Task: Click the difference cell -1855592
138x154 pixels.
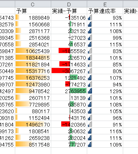Action: tap(69, 51)
